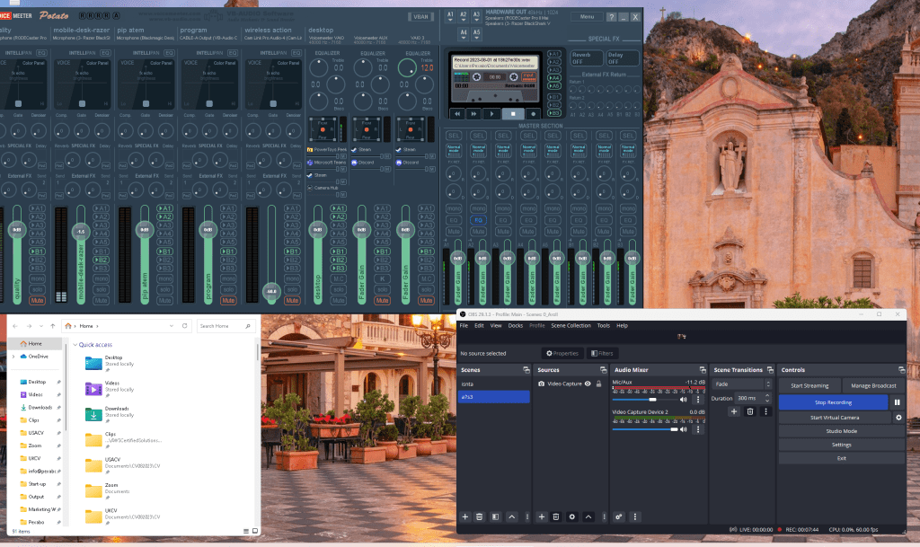Mute Mic/Aux with speaker icon
Screen dimensions: 920x547
(x=683, y=400)
